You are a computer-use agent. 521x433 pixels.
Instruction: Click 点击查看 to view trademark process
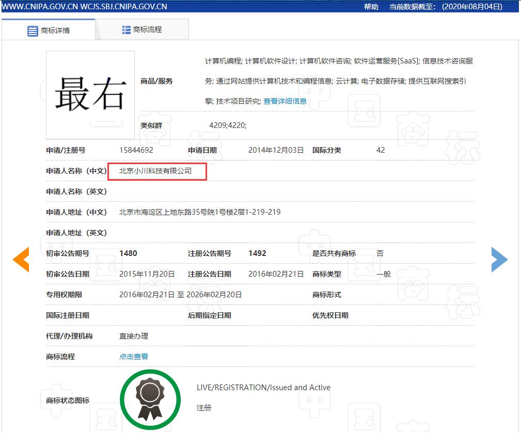point(133,356)
